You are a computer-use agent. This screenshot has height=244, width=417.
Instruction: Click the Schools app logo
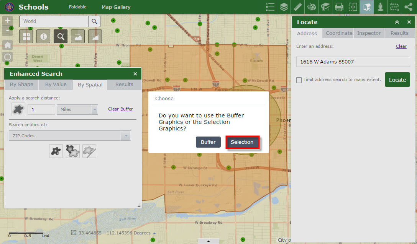pyautogui.click(x=10, y=7)
